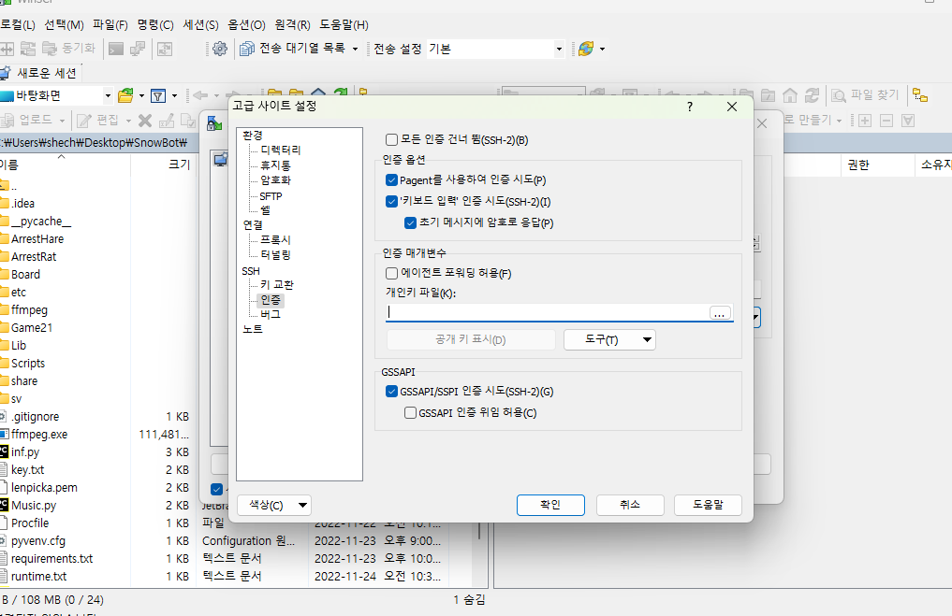Open the 색상(C) color dropdown
The height and width of the screenshot is (616, 952).
coord(274,505)
